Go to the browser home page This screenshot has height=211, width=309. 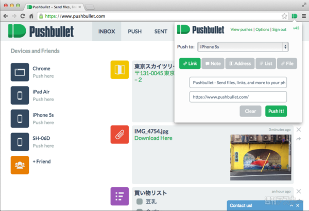[31, 16]
